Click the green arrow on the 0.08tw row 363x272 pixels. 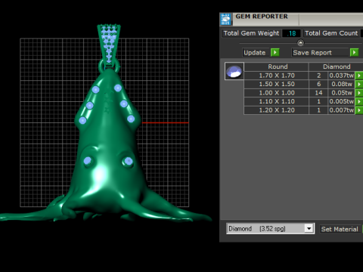359,84
